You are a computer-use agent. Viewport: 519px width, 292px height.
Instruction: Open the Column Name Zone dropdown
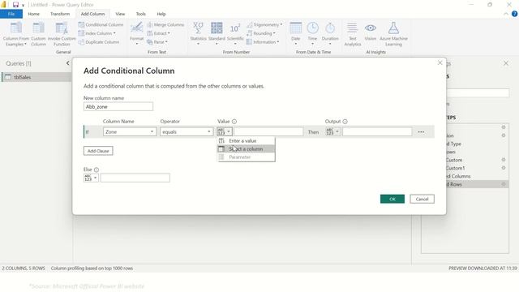[130, 131]
